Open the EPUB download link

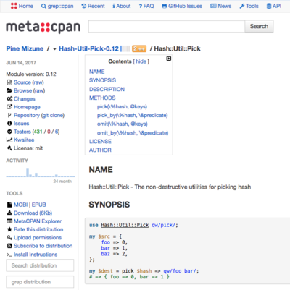38,205
